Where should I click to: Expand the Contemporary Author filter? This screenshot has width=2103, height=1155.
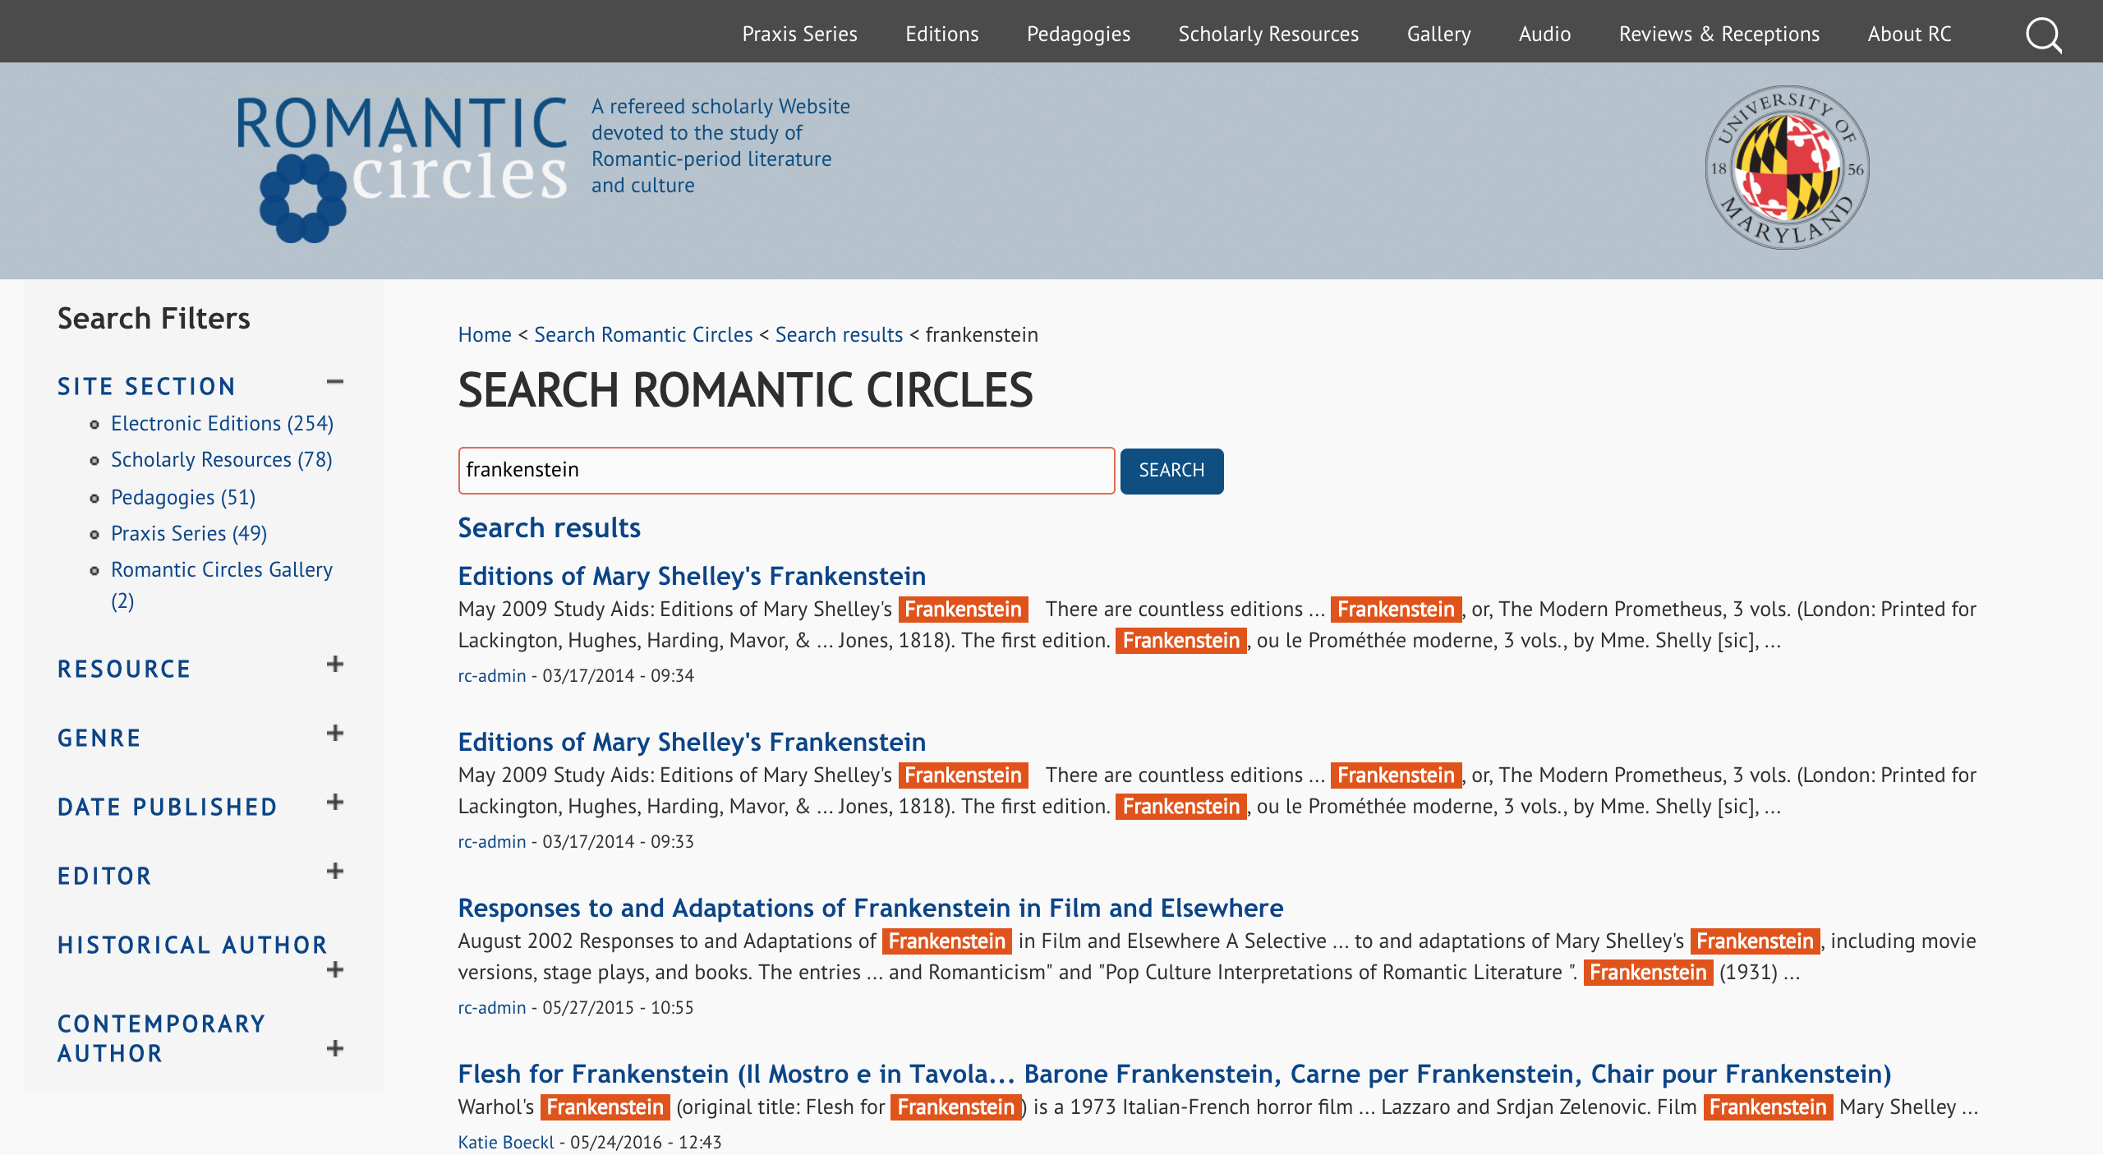click(334, 1049)
